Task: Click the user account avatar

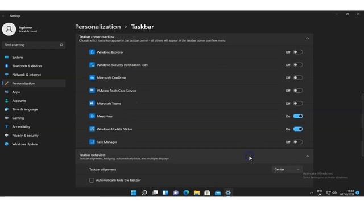Action: (x=9, y=29)
